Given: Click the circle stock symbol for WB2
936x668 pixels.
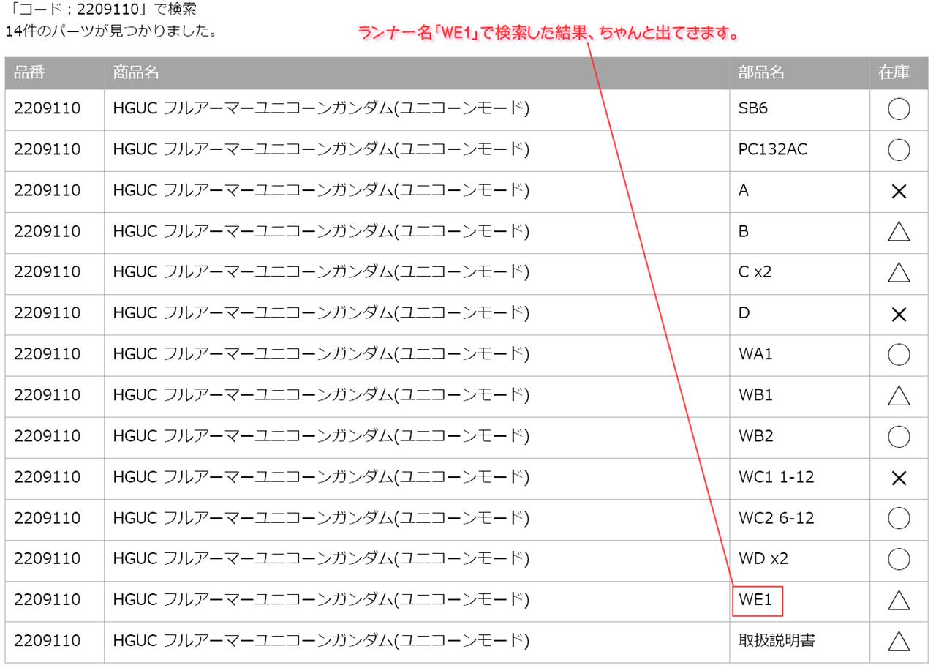Looking at the screenshot, I should [899, 437].
